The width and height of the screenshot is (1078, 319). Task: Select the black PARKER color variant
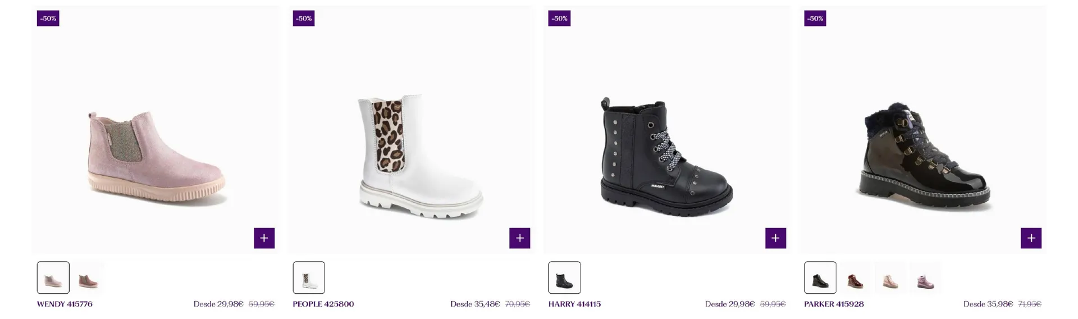click(x=820, y=277)
